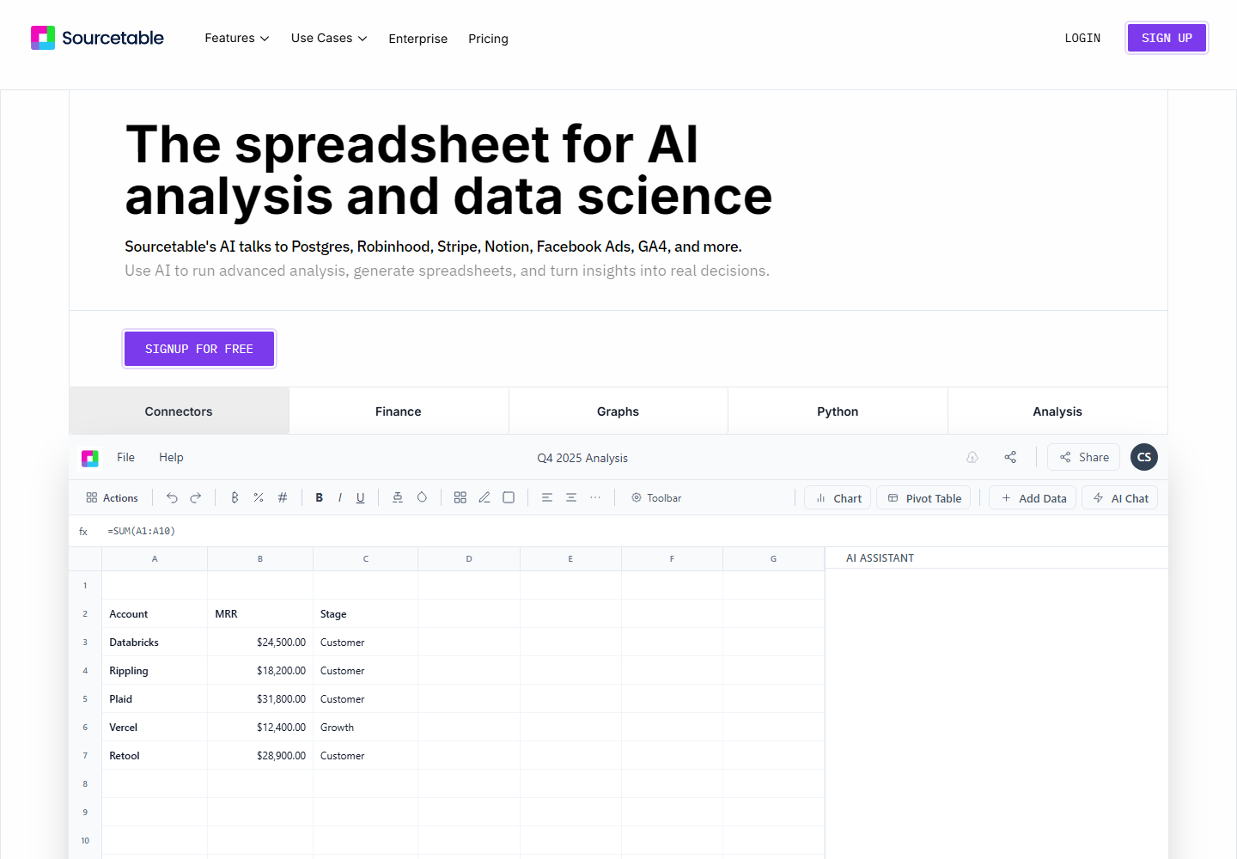Viewport: 1237px width, 859px height.
Task: Click the Retool cell
Action: tap(155, 756)
